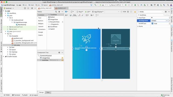The image size is (173, 97).
Task: Open the design surface layers dropdown
Action: tap(66, 12)
